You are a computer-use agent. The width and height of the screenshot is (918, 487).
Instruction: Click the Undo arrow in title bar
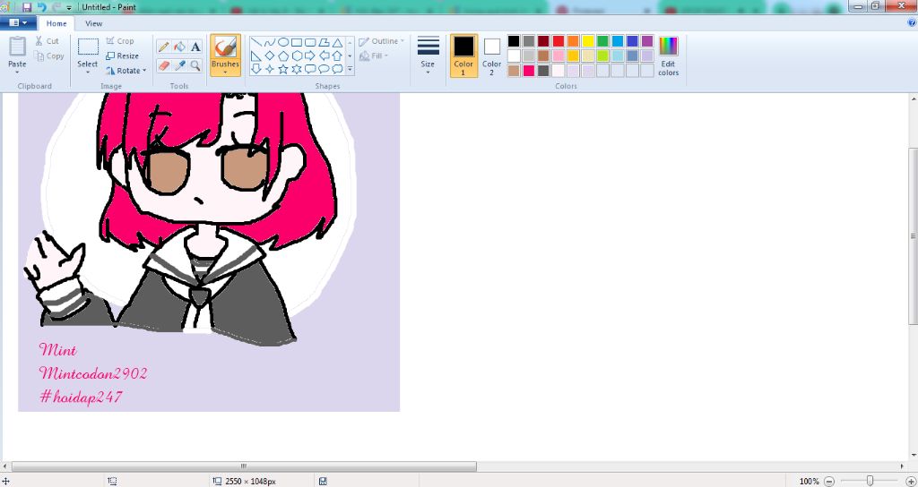(41, 7)
